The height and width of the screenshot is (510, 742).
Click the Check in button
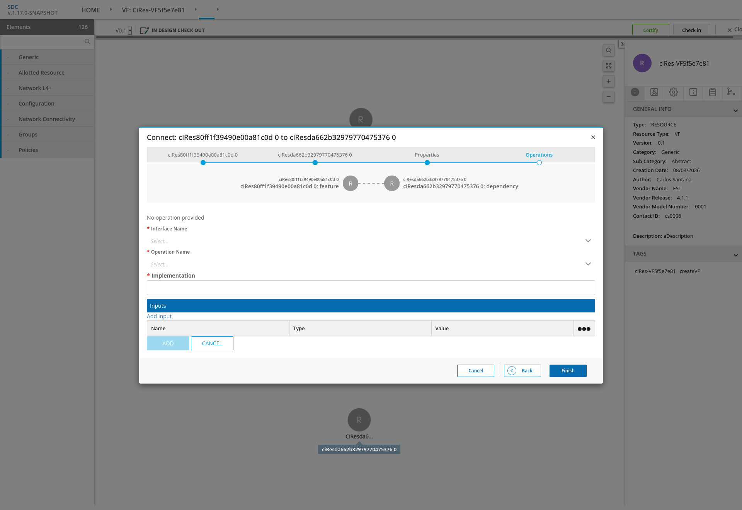[691, 30]
